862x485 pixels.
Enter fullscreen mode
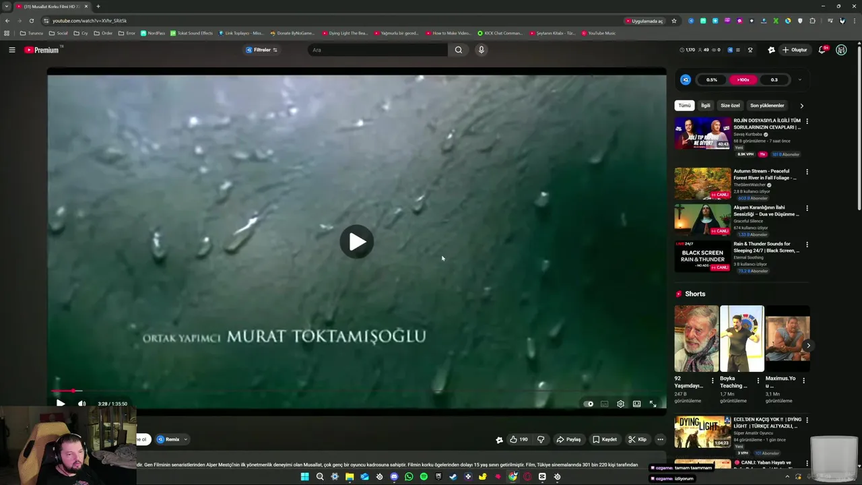tap(653, 404)
